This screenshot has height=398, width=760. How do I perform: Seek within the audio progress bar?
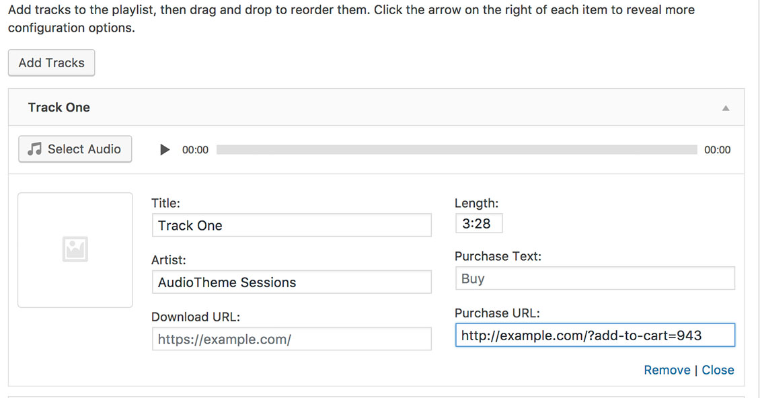click(457, 150)
